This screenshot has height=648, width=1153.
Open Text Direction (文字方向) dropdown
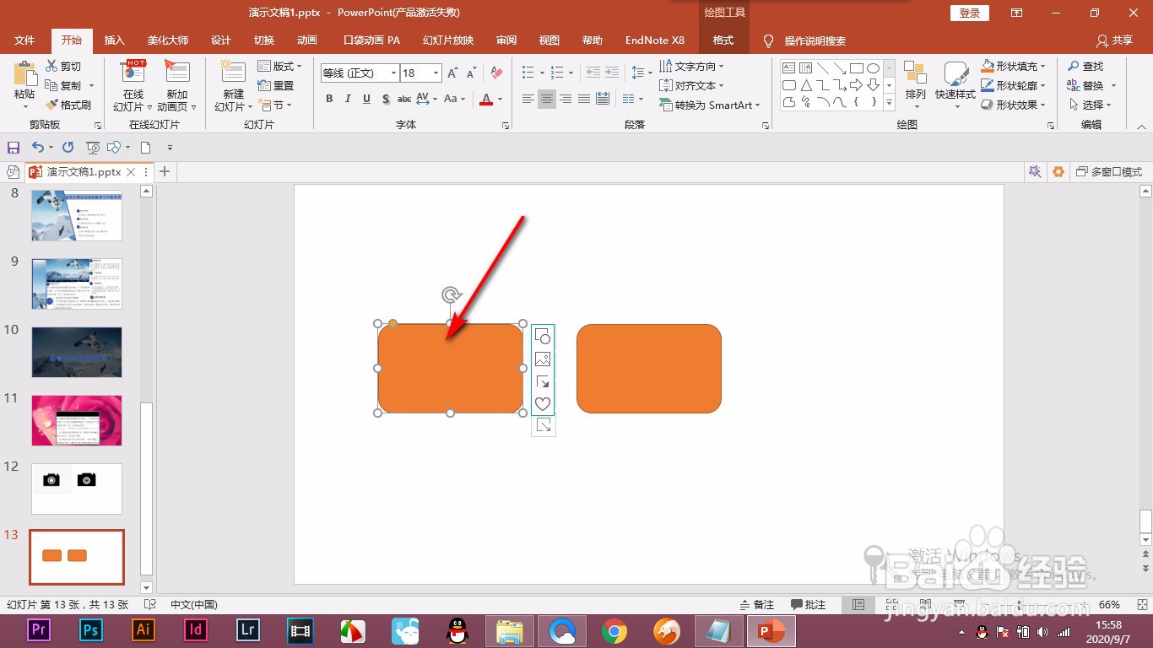tap(692, 66)
